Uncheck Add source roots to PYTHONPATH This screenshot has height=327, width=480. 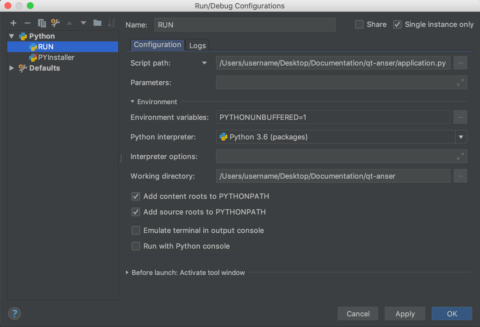coord(136,212)
